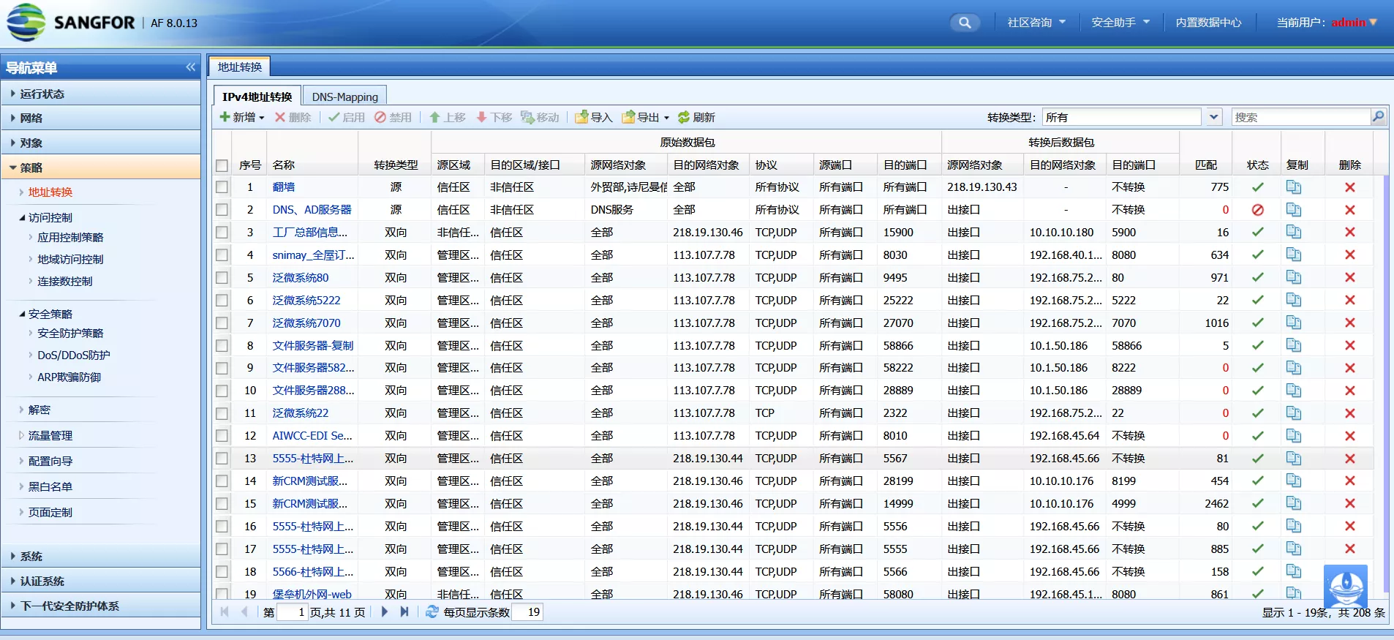The height and width of the screenshot is (640, 1394).
Task: Delete rule 5 using red X icon
Action: [x=1349, y=278]
